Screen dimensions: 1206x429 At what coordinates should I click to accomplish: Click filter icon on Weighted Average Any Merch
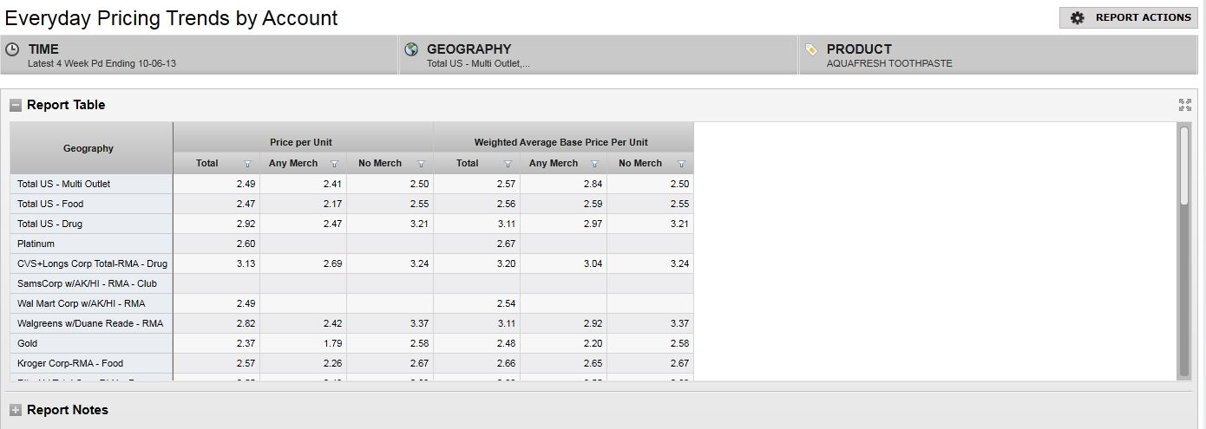(x=594, y=164)
